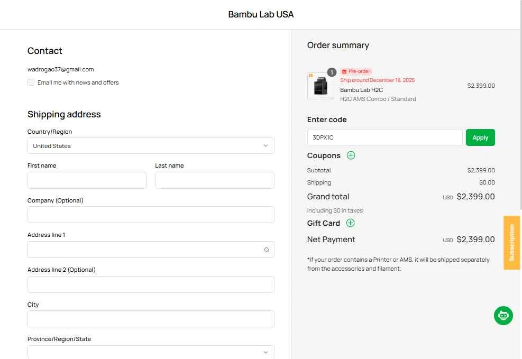
Task: Open the orange Subscription side tab
Action: pyautogui.click(x=511, y=243)
